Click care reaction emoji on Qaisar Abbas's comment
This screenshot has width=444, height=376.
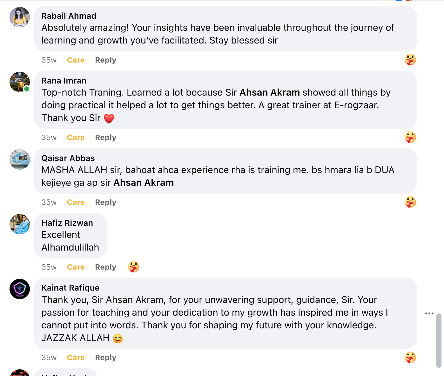click(410, 202)
